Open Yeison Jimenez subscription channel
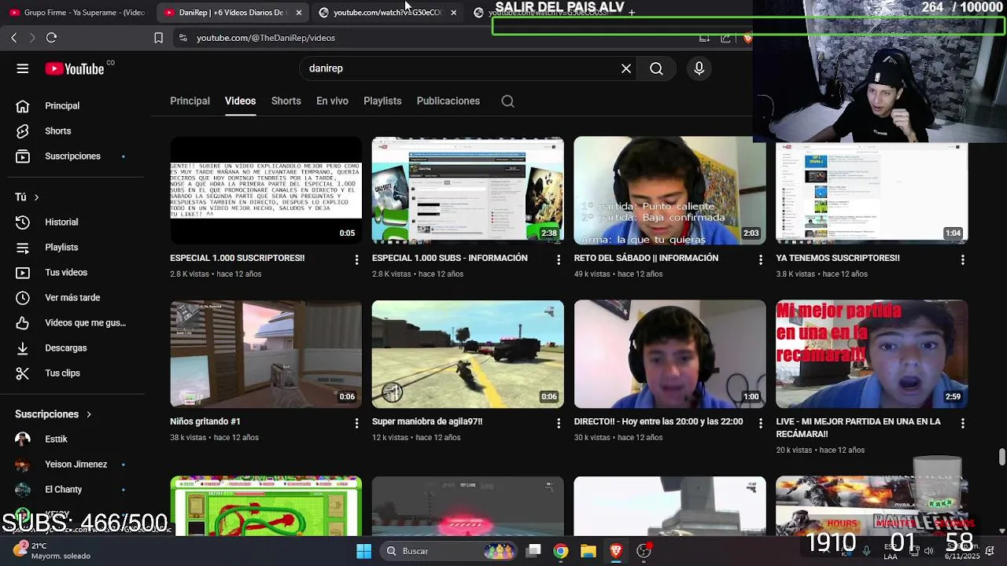This screenshot has width=1007, height=566. [76, 464]
